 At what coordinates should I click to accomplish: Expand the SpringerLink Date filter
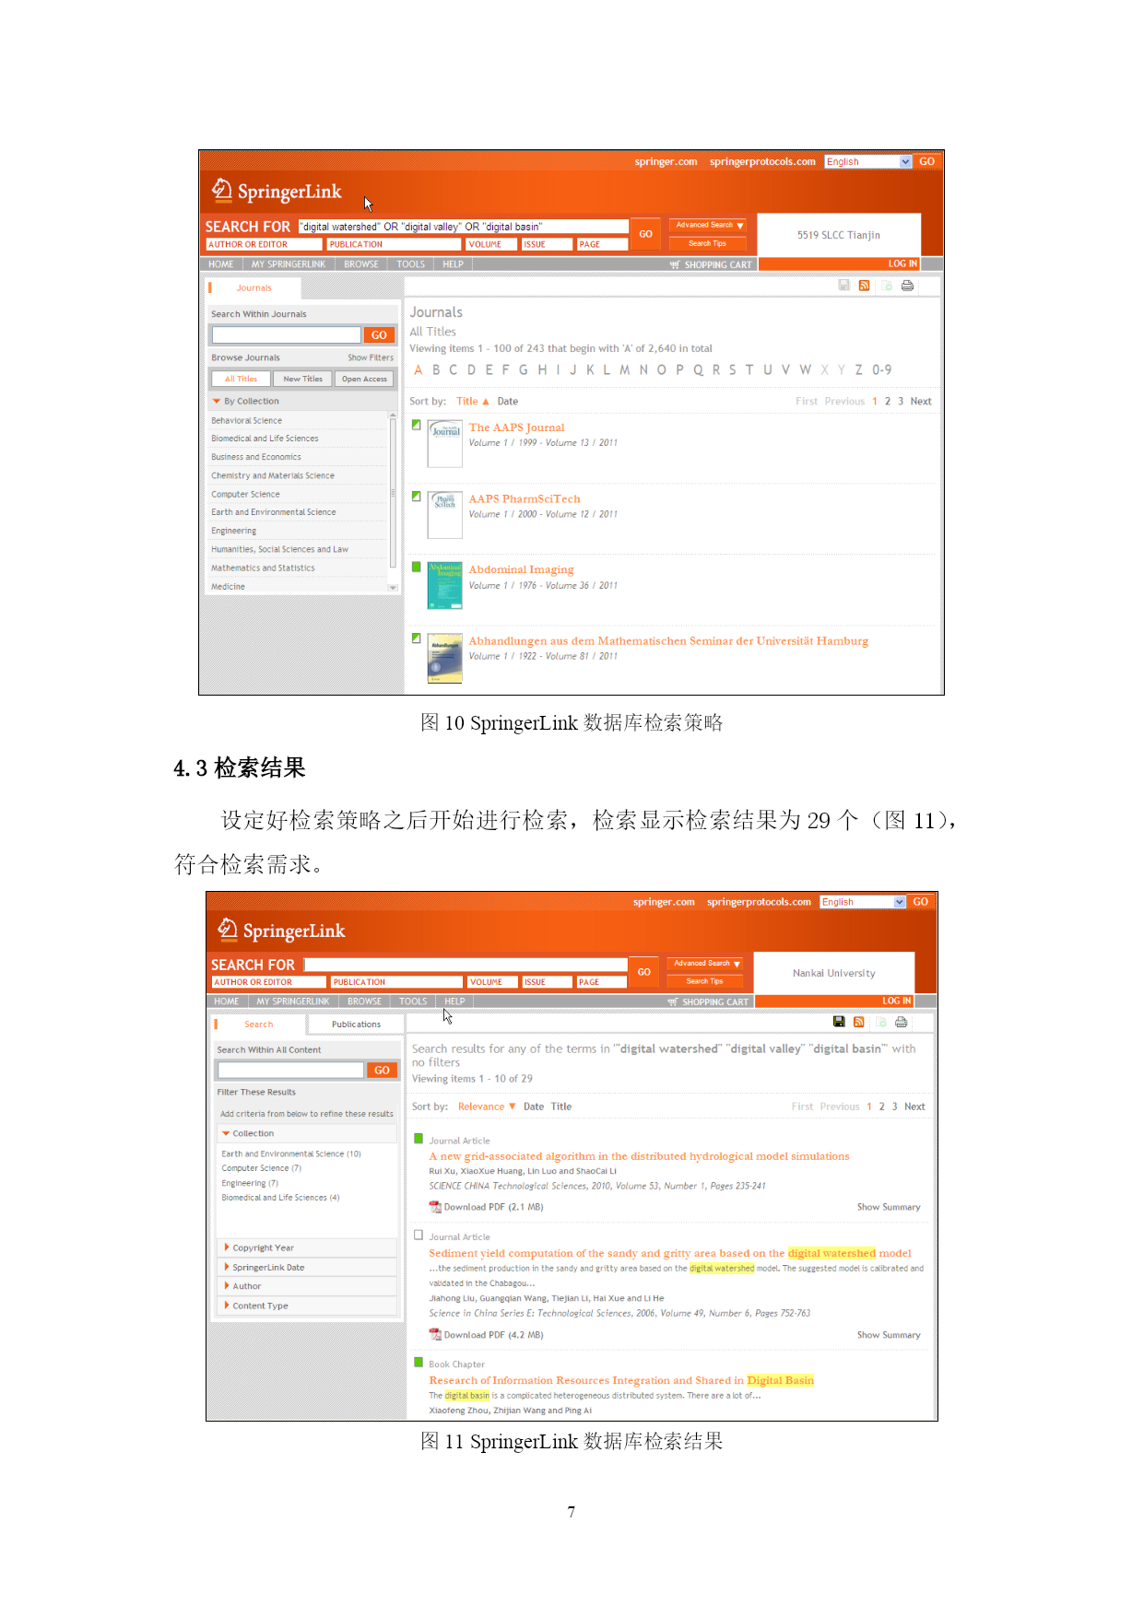[227, 1268]
